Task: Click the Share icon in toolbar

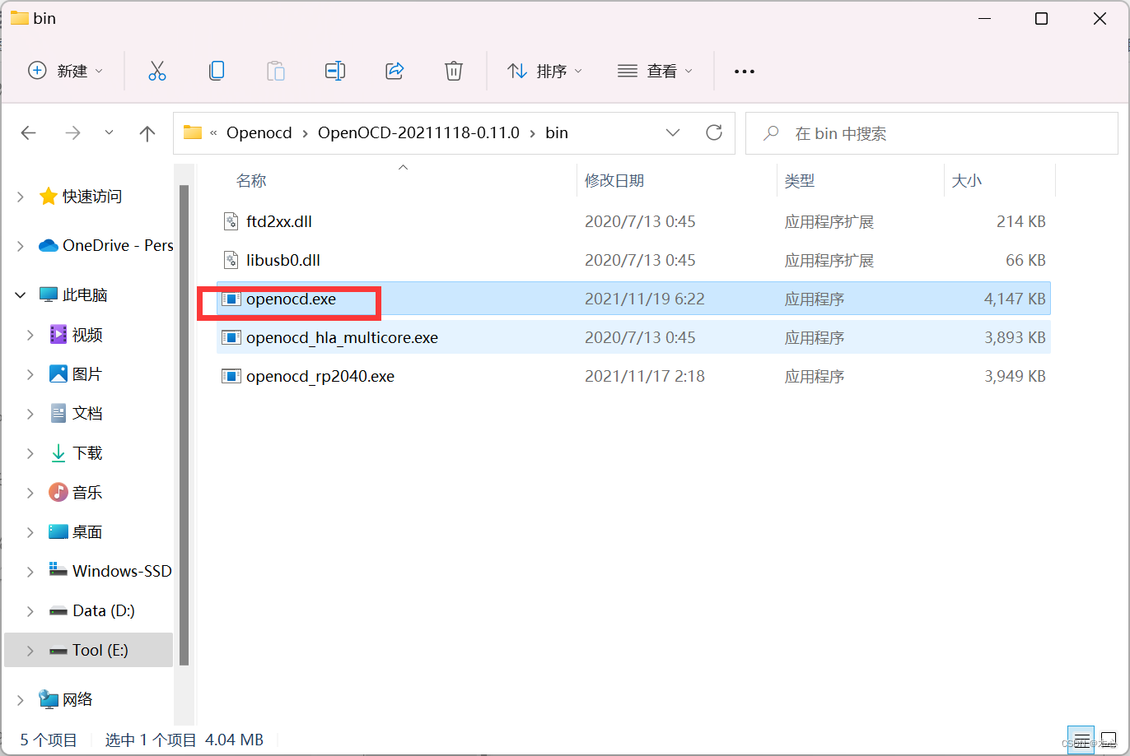Action: [x=395, y=71]
